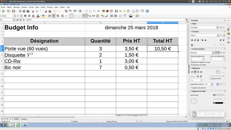Open the Affichage menu

tap(16, 7)
